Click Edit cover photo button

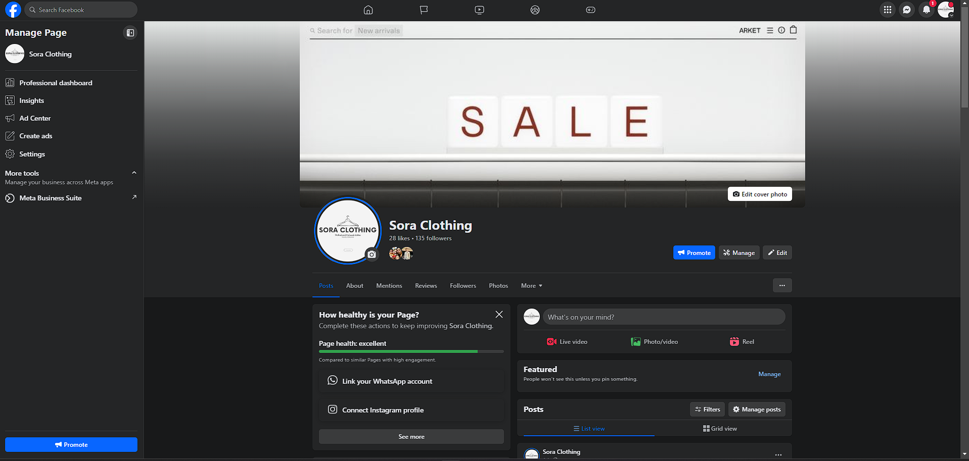pyautogui.click(x=760, y=194)
